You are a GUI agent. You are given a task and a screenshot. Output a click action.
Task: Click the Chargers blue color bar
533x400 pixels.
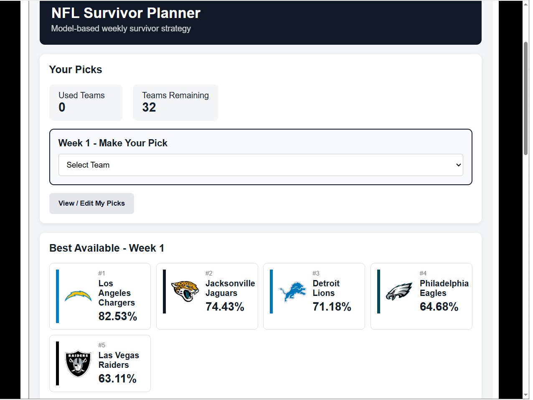pos(57,296)
